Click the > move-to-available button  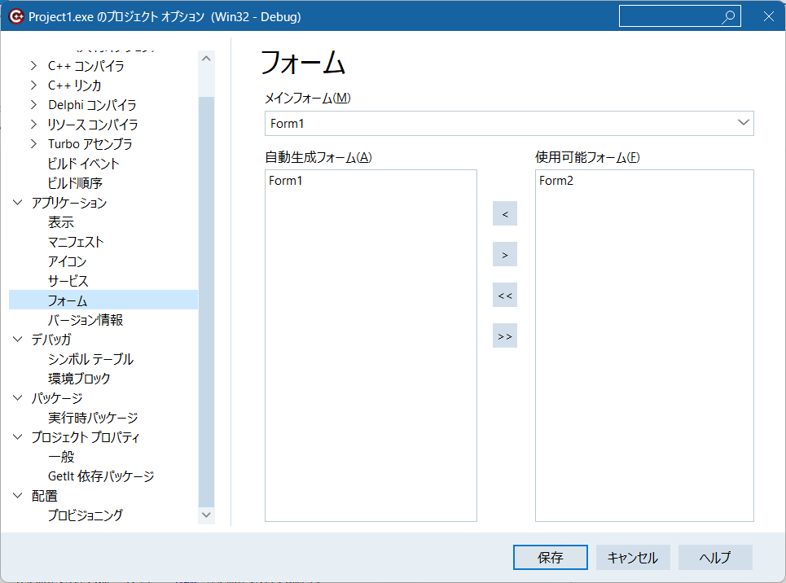pos(505,255)
